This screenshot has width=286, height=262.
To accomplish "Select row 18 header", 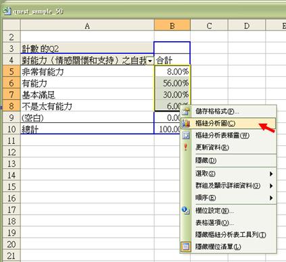I will point(11,221).
